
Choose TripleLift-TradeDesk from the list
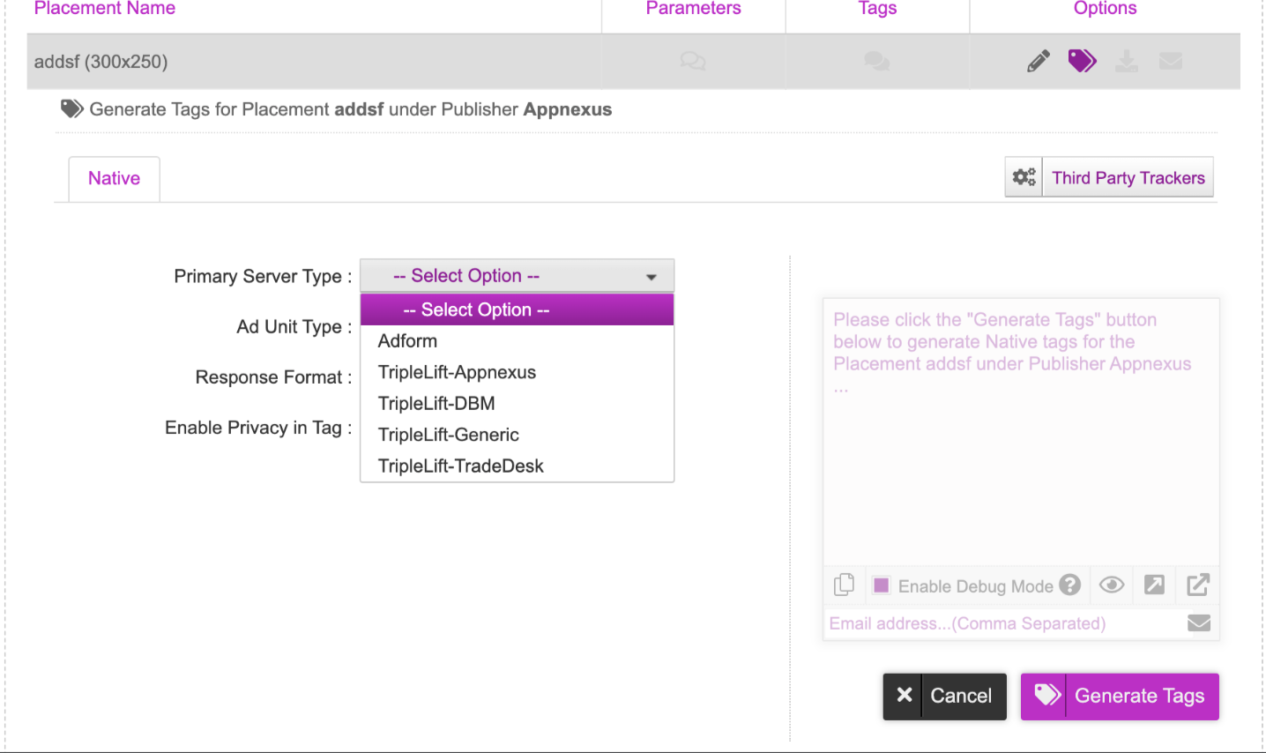(460, 466)
